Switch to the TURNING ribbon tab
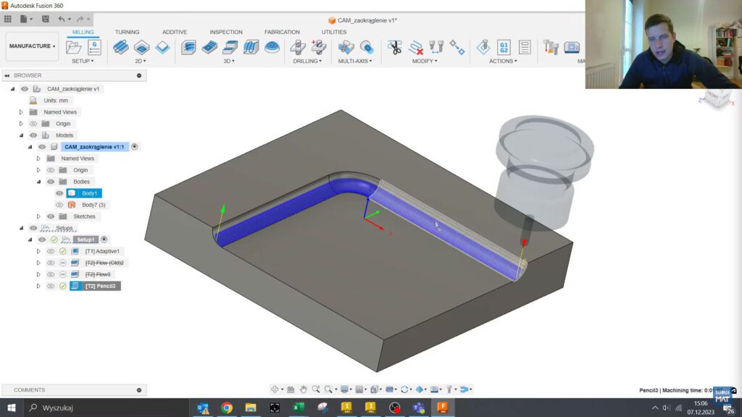Image resolution: width=742 pixels, height=417 pixels. pos(128,32)
